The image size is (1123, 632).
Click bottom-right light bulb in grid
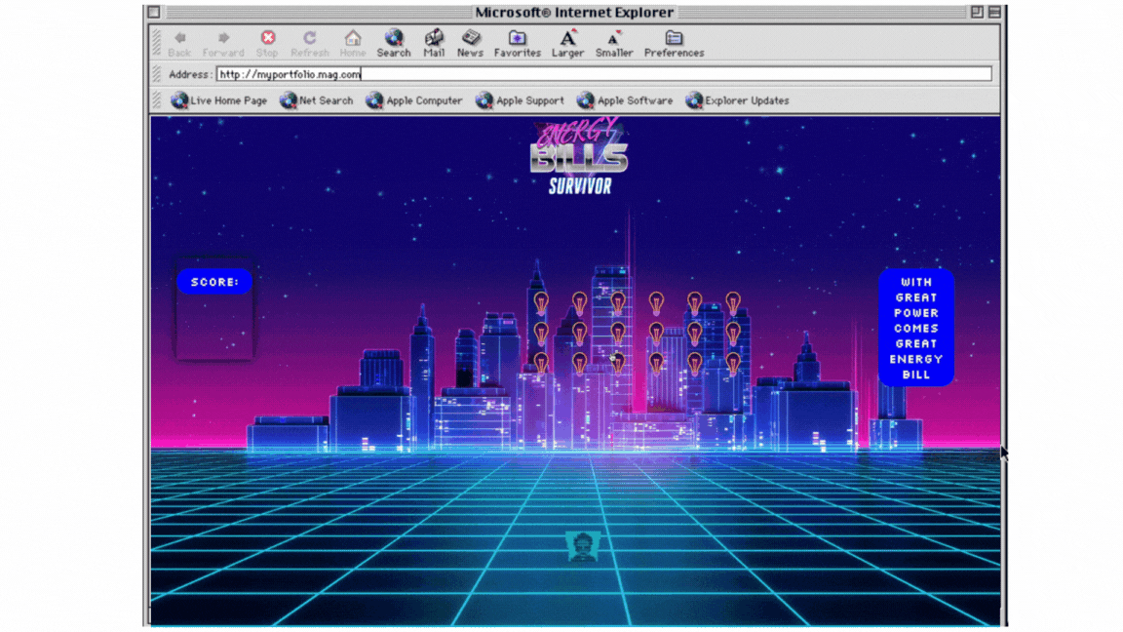click(x=733, y=364)
